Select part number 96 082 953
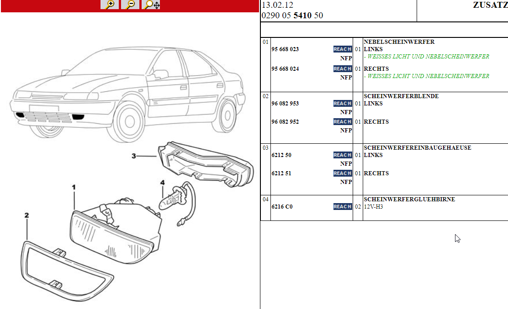 click(285, 104)
